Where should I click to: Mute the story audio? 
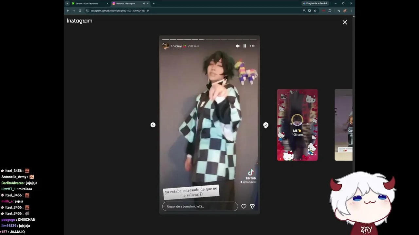(x=238, y=46)
